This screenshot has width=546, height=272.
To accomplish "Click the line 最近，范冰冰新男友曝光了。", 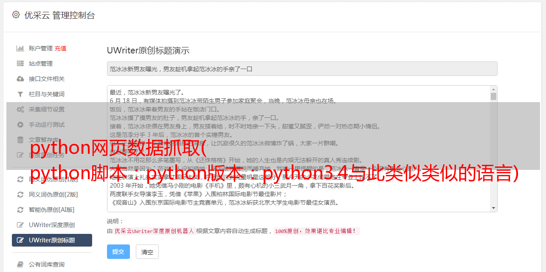I will [x=147, y=92].
